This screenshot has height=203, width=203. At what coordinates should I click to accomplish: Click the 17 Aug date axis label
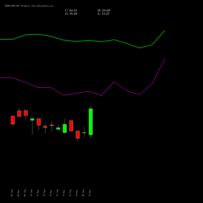tap(64, 193)
